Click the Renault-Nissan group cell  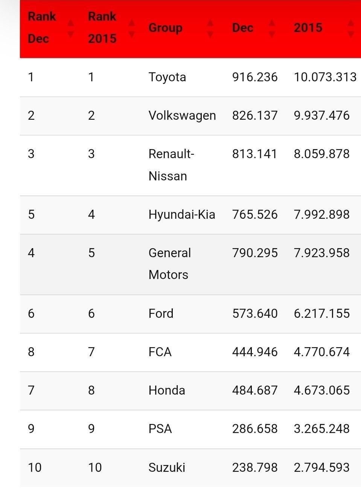click(x=171, y=165)
